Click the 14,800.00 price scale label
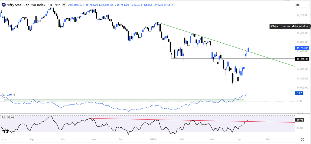Image resolution: width=311 pixels, height=144 pixels. (303, 69)
